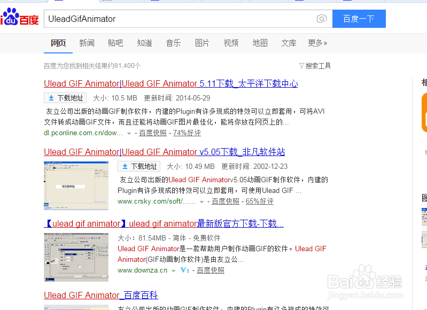Switch to the 知道 tab
The width and height of the screenshot is (427, 310).
144,43
